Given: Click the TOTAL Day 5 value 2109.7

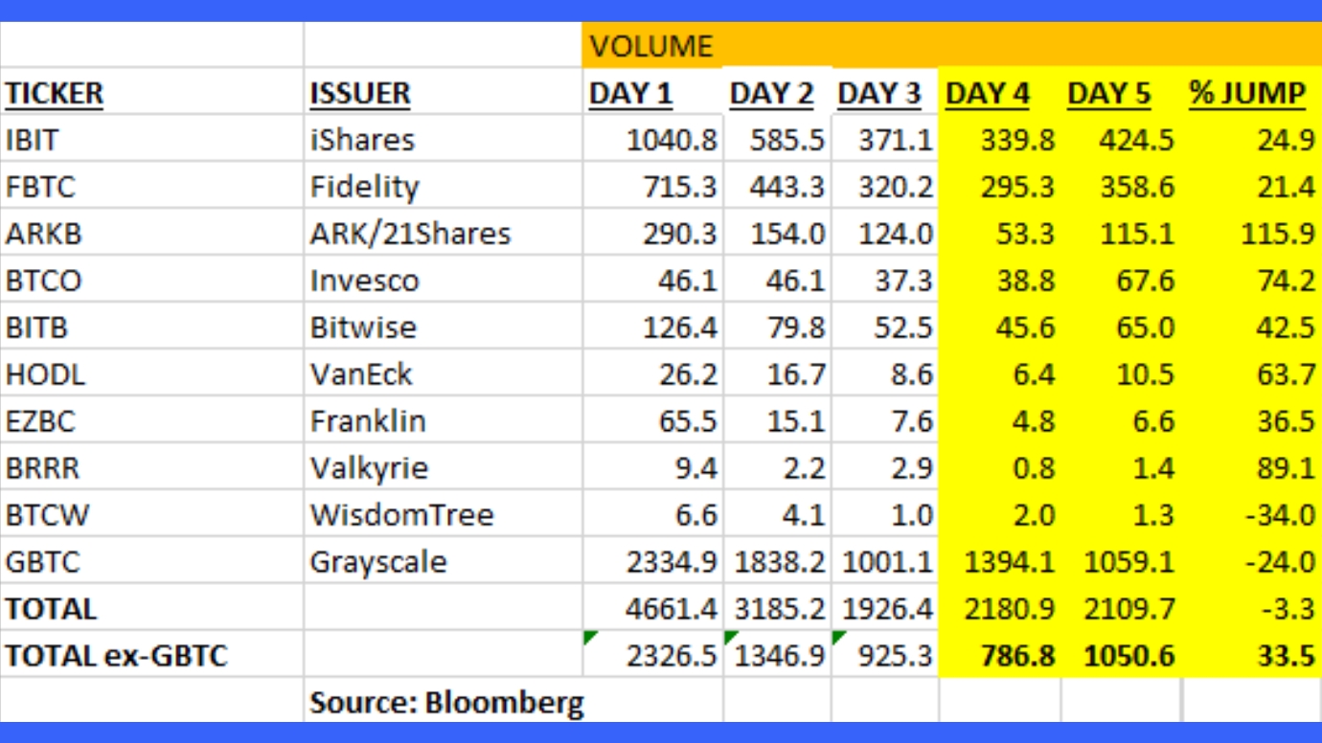Looking at the screenshot, I should [1128, 609].
